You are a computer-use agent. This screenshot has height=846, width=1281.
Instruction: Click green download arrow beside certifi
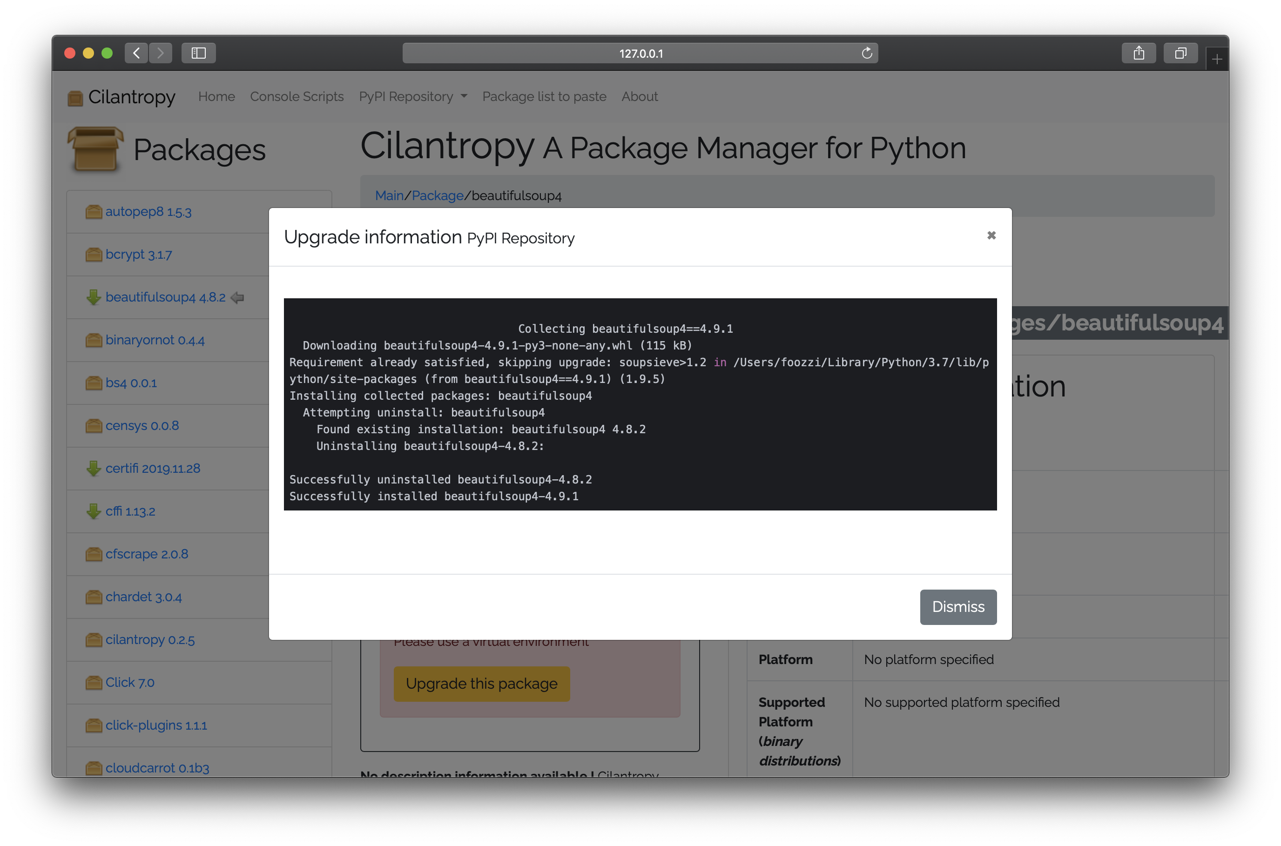[94, 468]
